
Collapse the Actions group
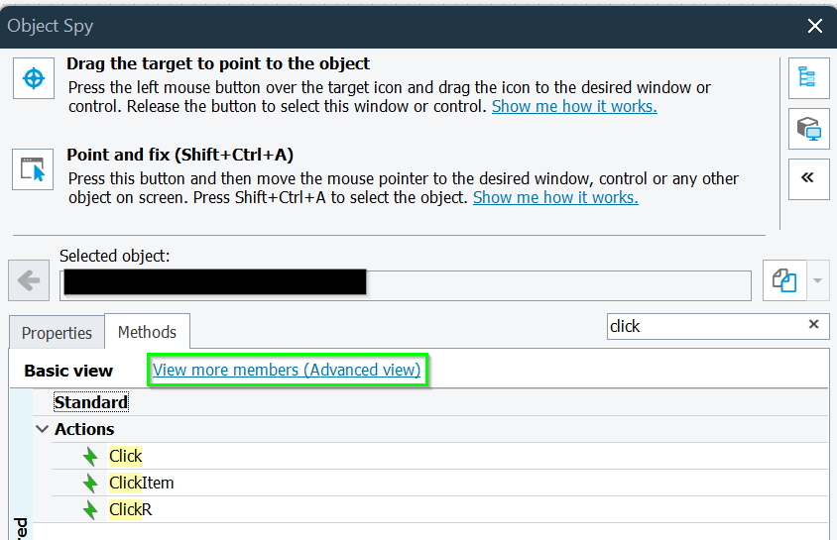click(x=42, y=430)
